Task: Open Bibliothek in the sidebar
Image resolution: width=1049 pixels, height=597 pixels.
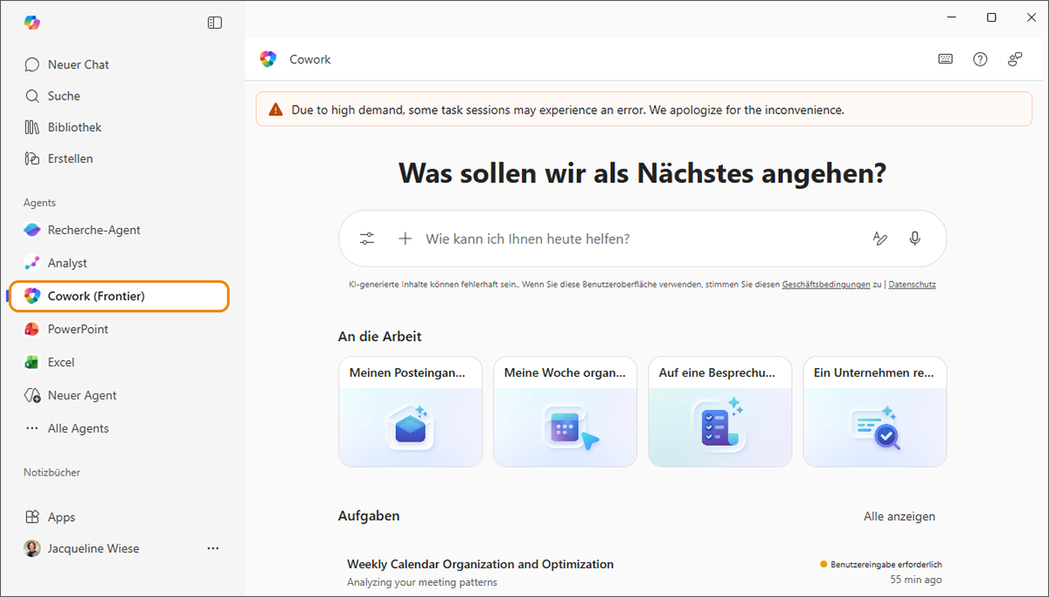Action: (x=74, y=128)
